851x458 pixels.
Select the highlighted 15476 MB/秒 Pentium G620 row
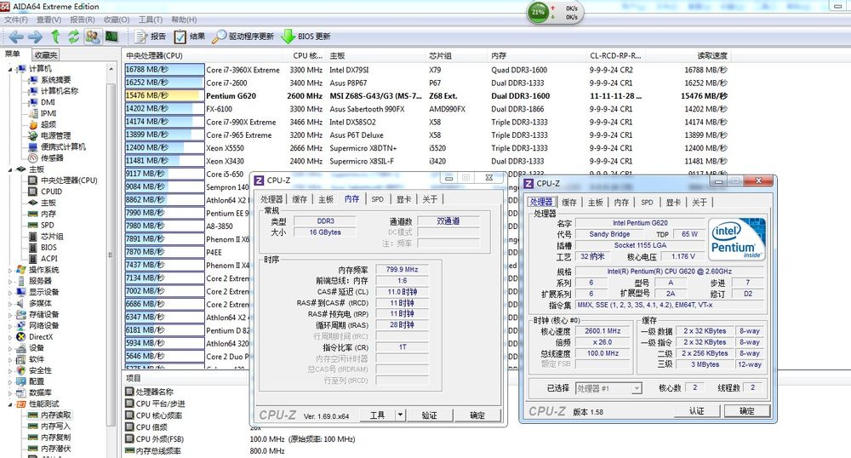click(x=426, y=95)
